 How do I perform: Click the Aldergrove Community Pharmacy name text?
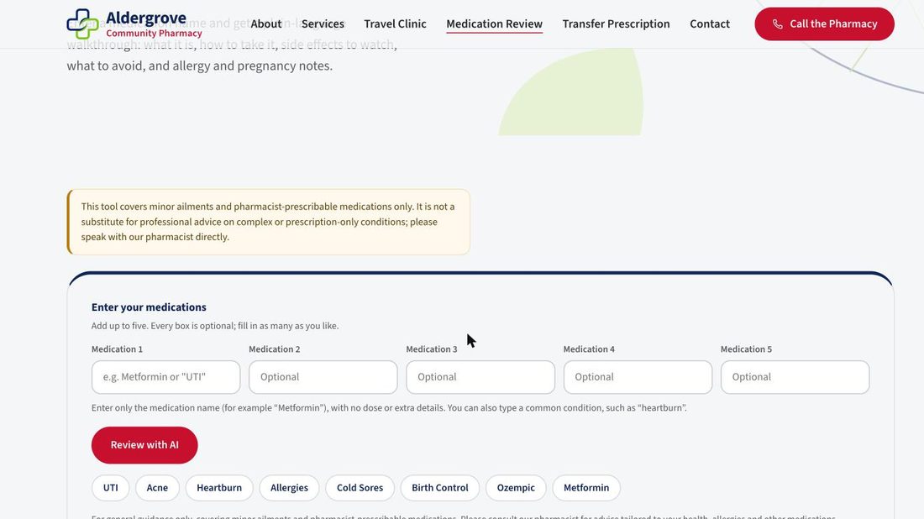153,24
